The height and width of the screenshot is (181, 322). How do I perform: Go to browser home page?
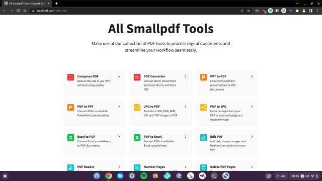(x=25, y=11)
